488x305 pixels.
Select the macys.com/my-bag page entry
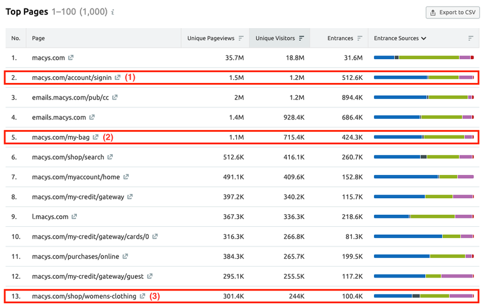point(60,137)
